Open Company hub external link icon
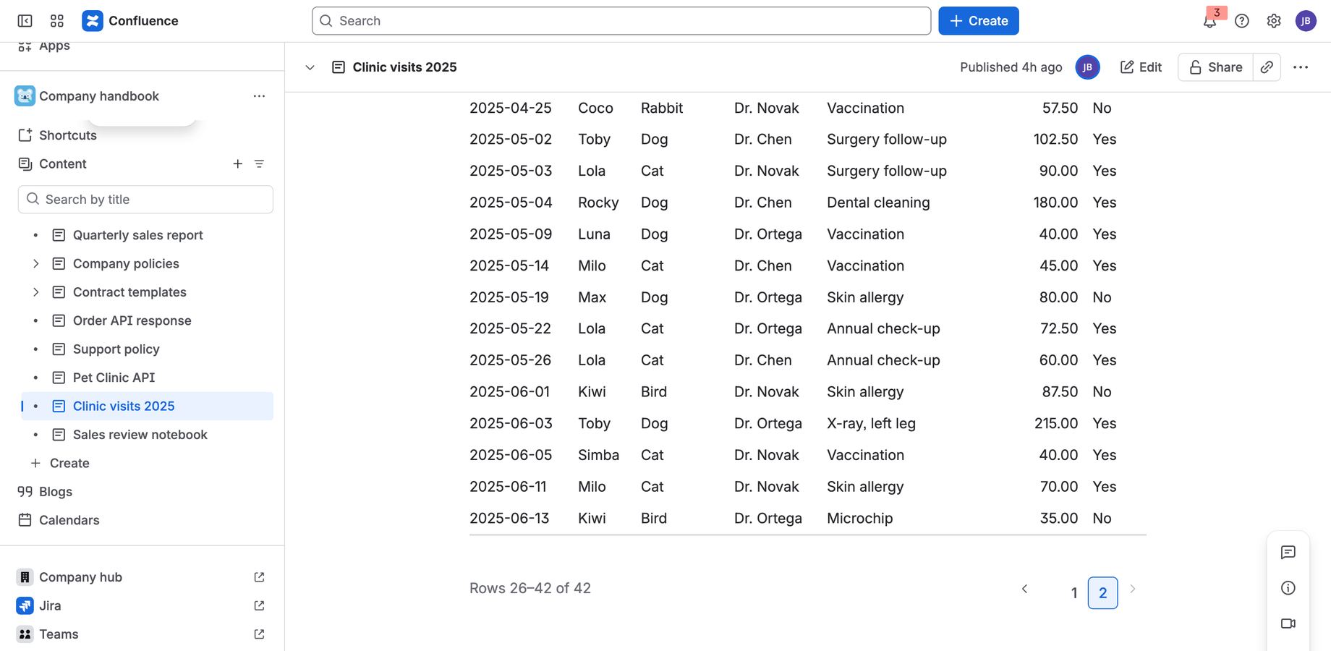Image resolution: width=1331 pixels, height=651 pixels. click(259, 577)
